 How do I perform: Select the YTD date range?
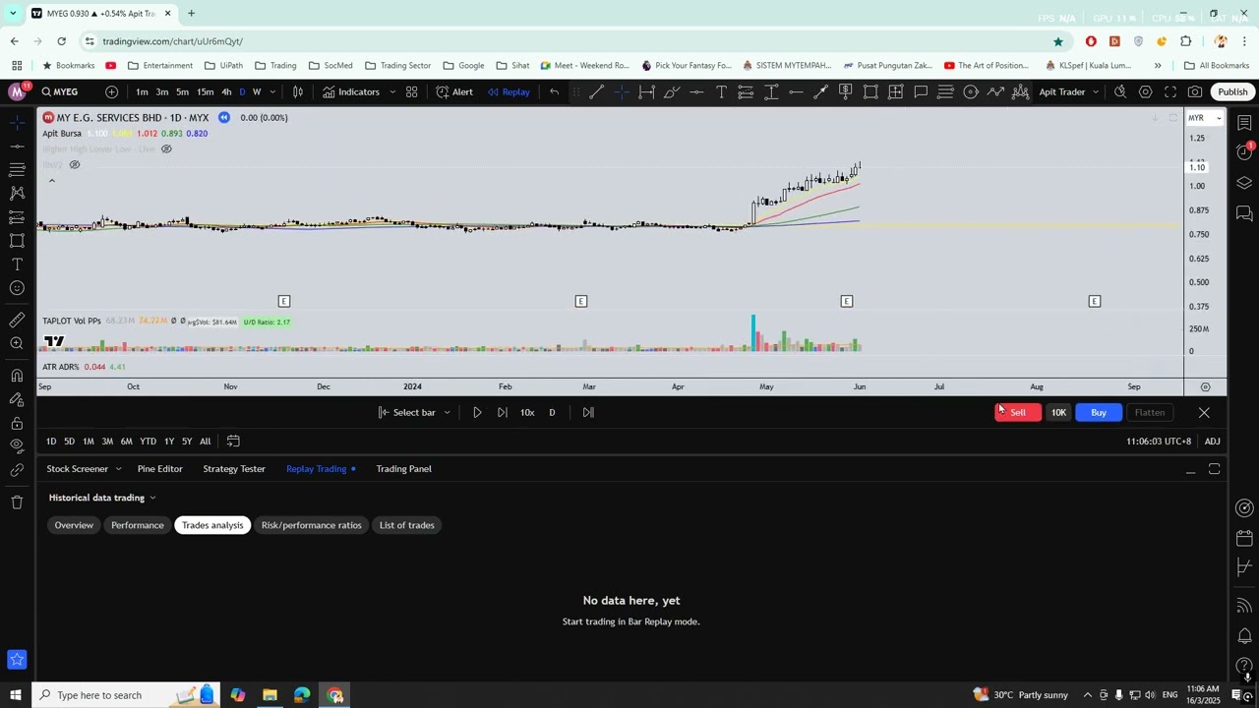pyautogui.click(x=148, y=441)
